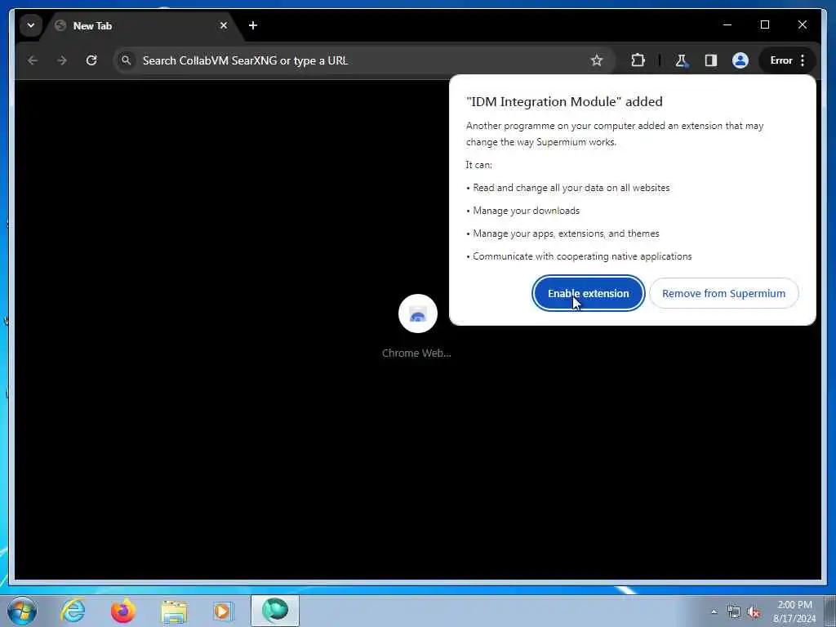Close the Supermium window
The width and height of the screenshot is (836, 627).
[x=802, y=24]
